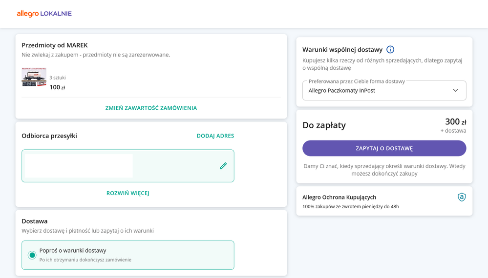488x278 pixels.
Task: Select the Poproś o warunki dostawy radio button
Action: click(x=32, y=255)
